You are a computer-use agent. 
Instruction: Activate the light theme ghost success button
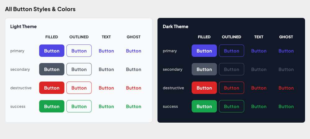[x=134, y=106]
